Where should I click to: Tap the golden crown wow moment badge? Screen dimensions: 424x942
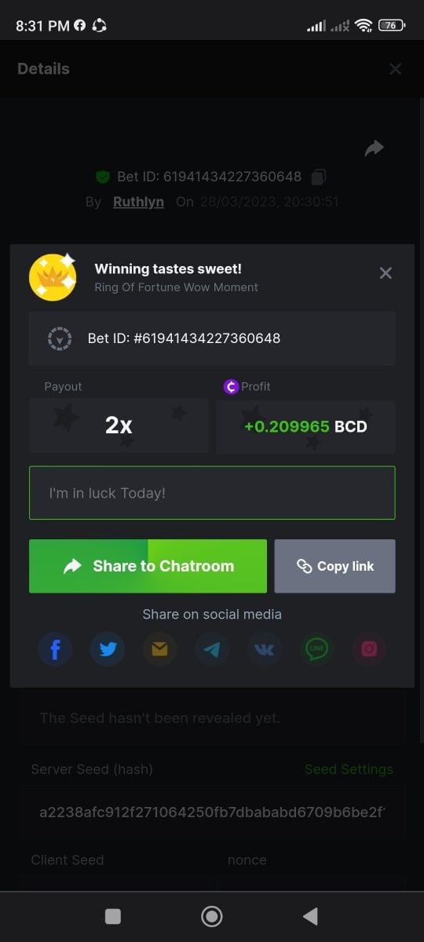(x=53, y=277)
